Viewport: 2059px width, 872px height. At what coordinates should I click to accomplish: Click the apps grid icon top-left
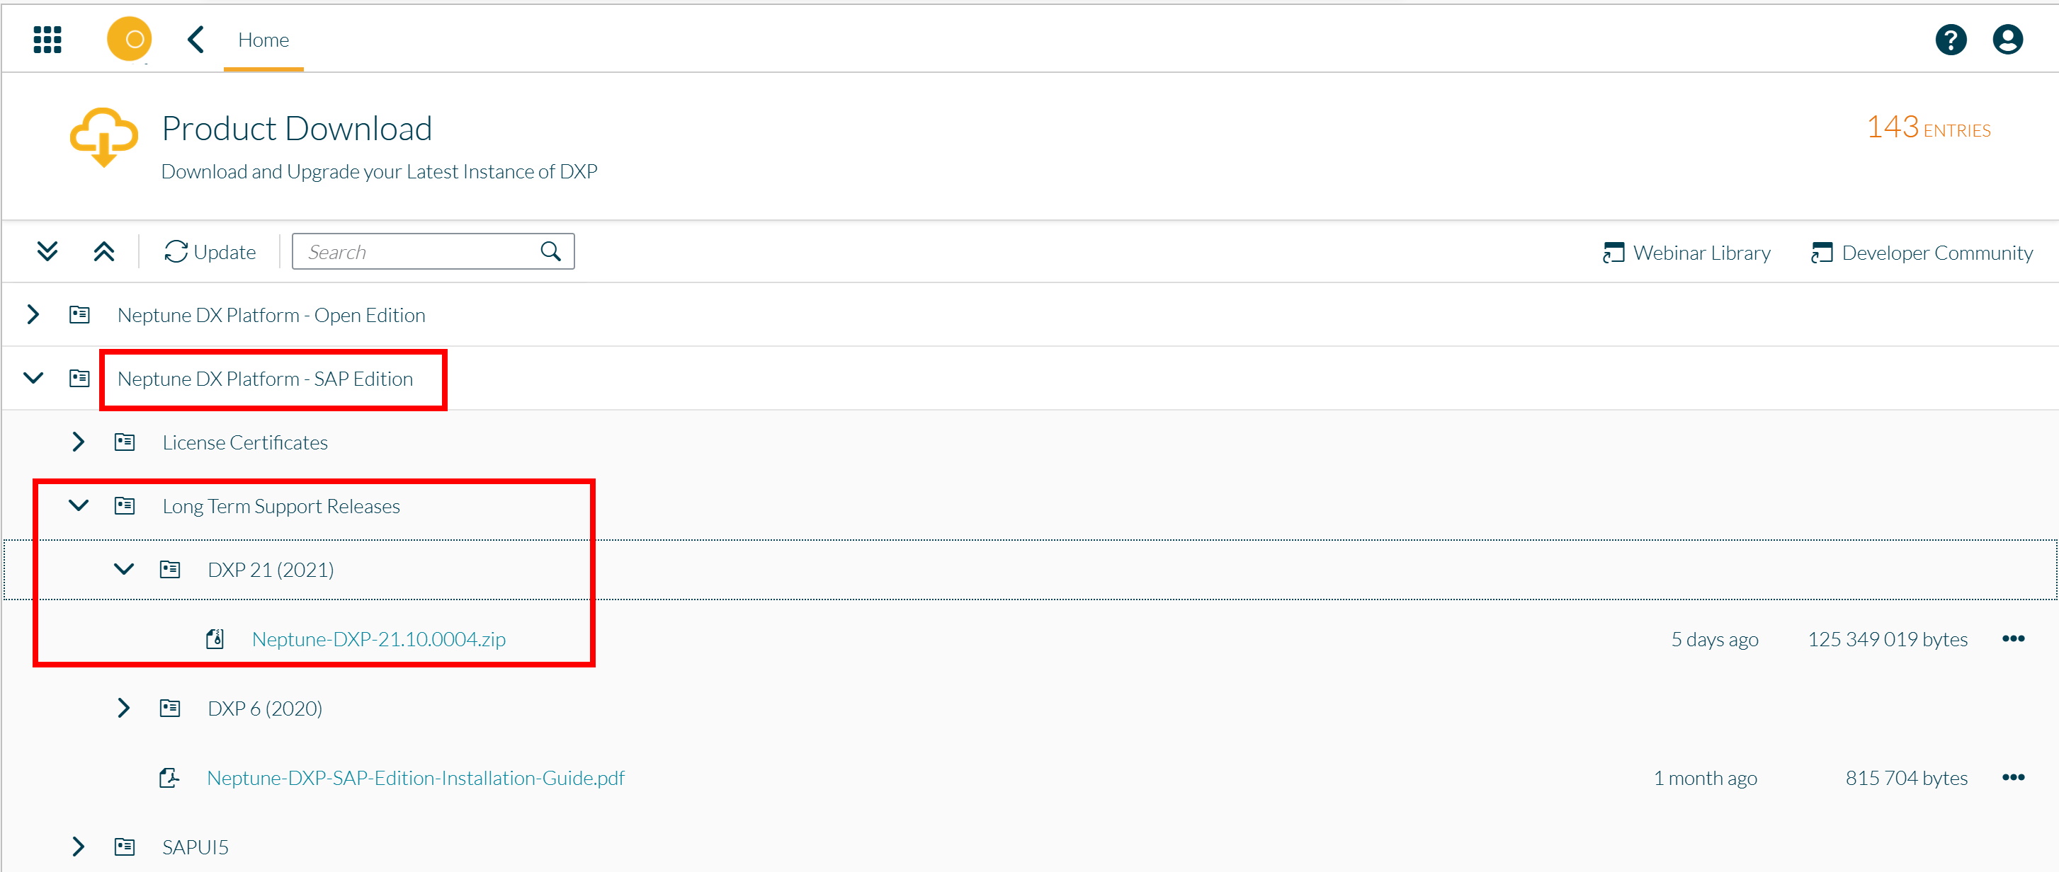[x=45, y=37]
